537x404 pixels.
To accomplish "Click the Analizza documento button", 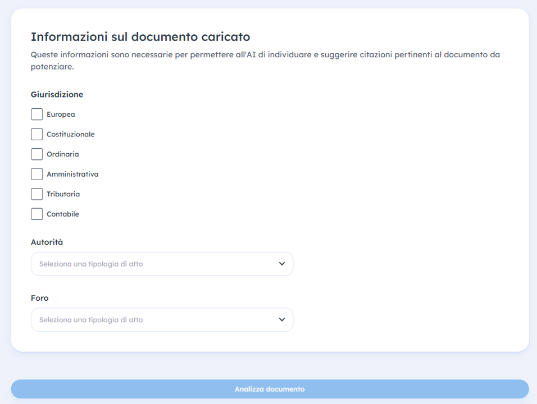I will (270, 389).
